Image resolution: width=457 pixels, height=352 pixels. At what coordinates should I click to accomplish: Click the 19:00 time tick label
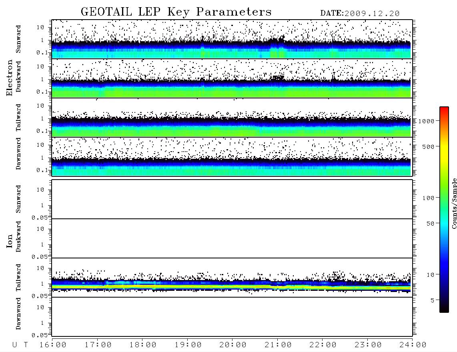pyautogui.click(x=188, y=345)
